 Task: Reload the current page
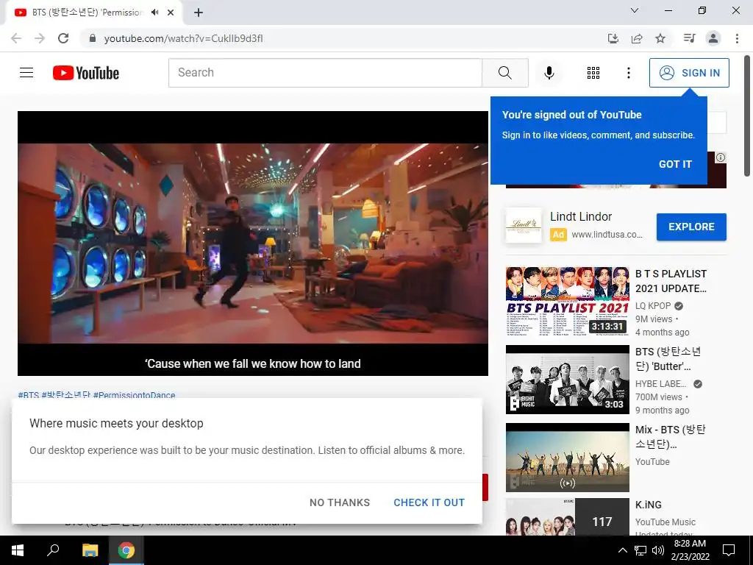(63, 38)
